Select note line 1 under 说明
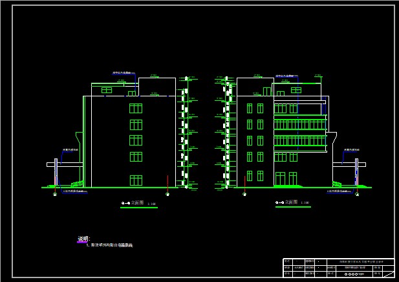The height and width of the screenshot is (282, 399). [x=109, y=246]
